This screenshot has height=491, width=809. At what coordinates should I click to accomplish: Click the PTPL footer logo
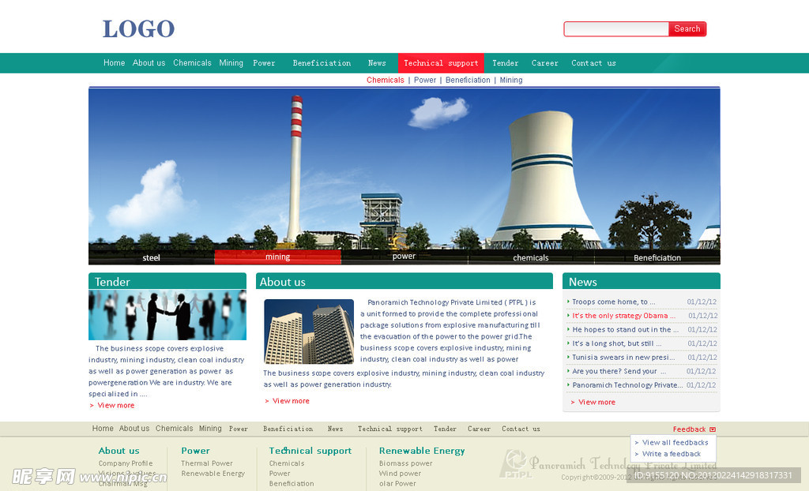(514, 463)
